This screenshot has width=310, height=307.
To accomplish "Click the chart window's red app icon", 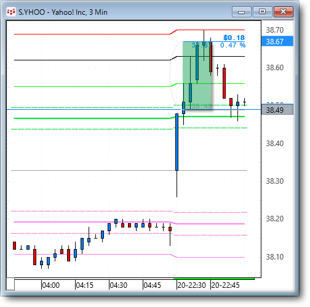I will [x=11, y=12].
